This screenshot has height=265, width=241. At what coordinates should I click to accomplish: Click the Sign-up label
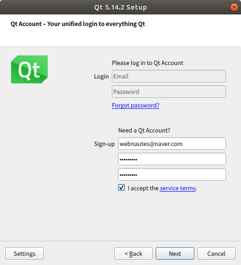click(104, 144)
